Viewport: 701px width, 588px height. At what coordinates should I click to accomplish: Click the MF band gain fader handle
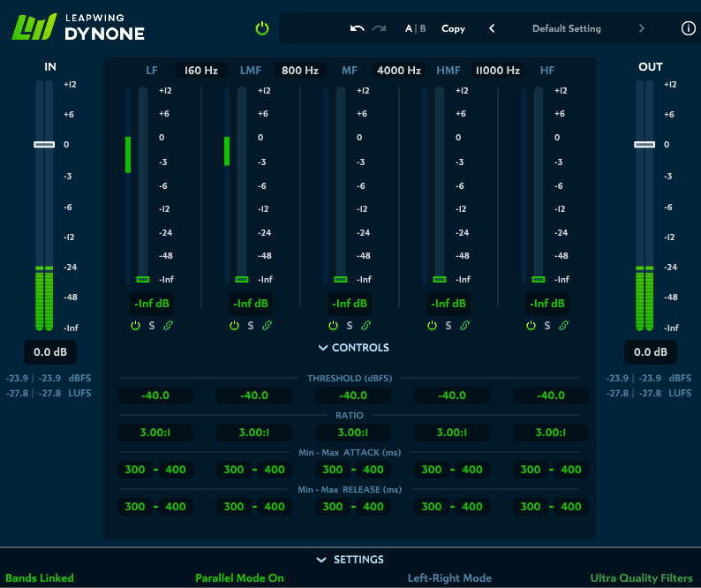341,279
